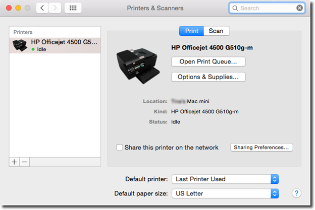Go back with the left chevron
The height and width of the screenshot is (210, 315).
tap(42, 8)
